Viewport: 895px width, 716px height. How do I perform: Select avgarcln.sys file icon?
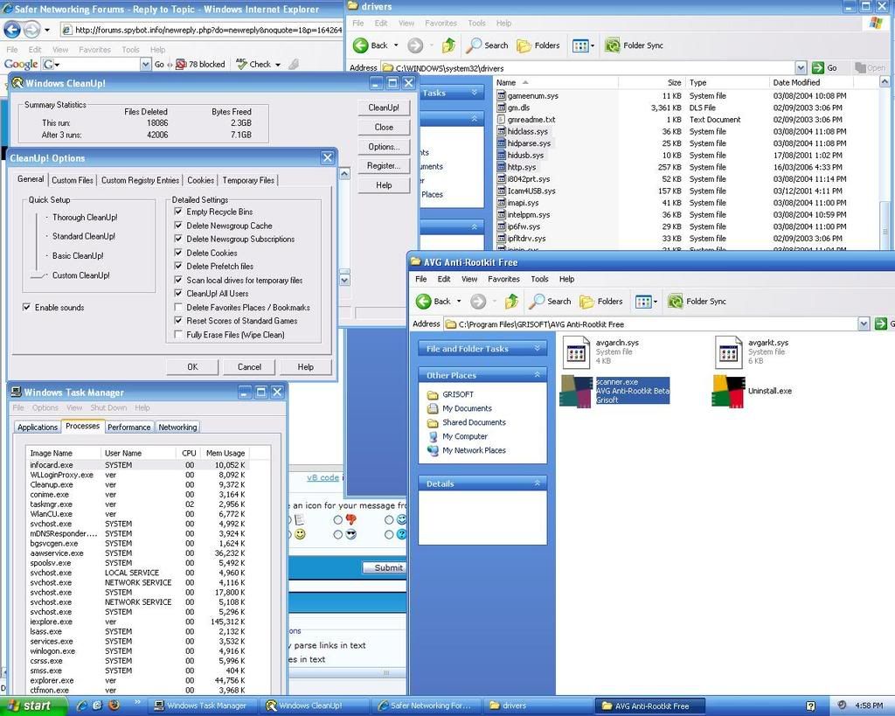point(576,352)
